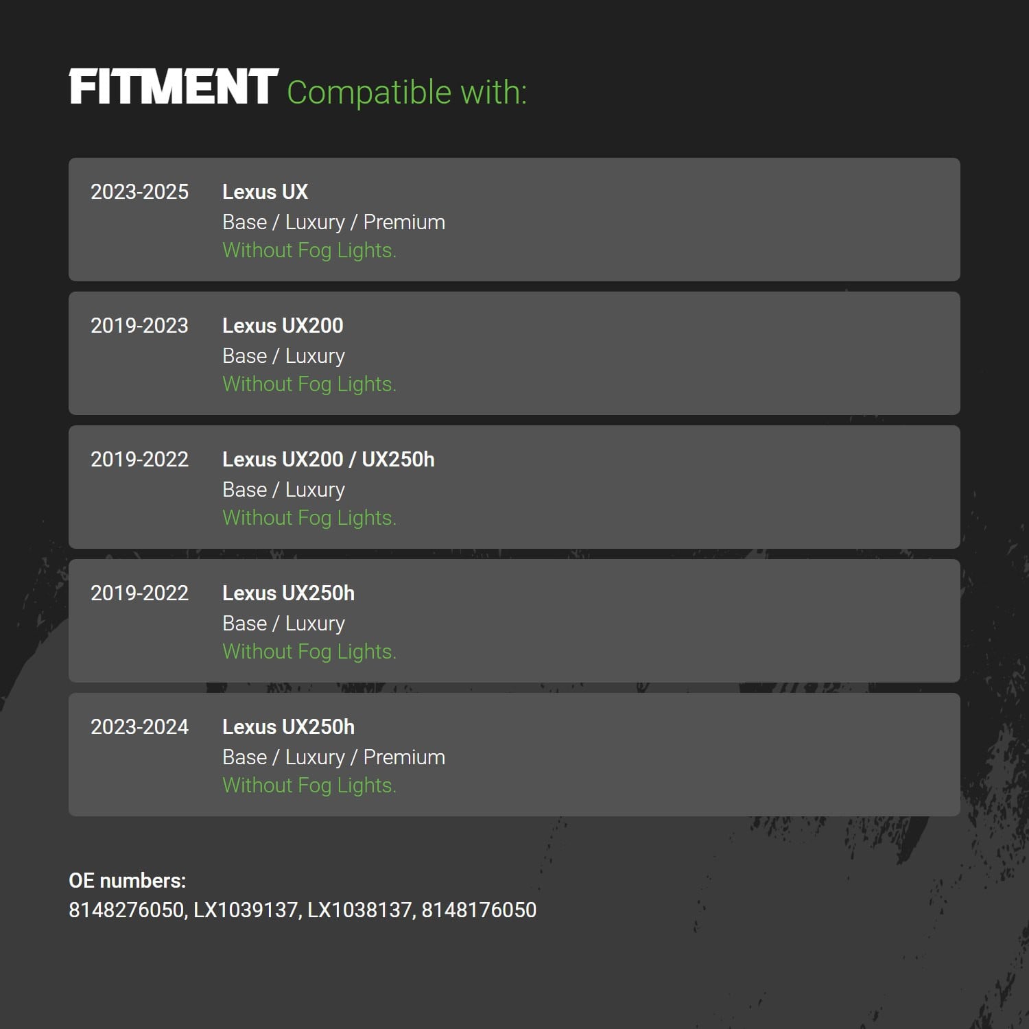Viewport: 1029px width, 1029px height.
Task: Click the FITMENT heading
Action: click(x=174, y=87)
